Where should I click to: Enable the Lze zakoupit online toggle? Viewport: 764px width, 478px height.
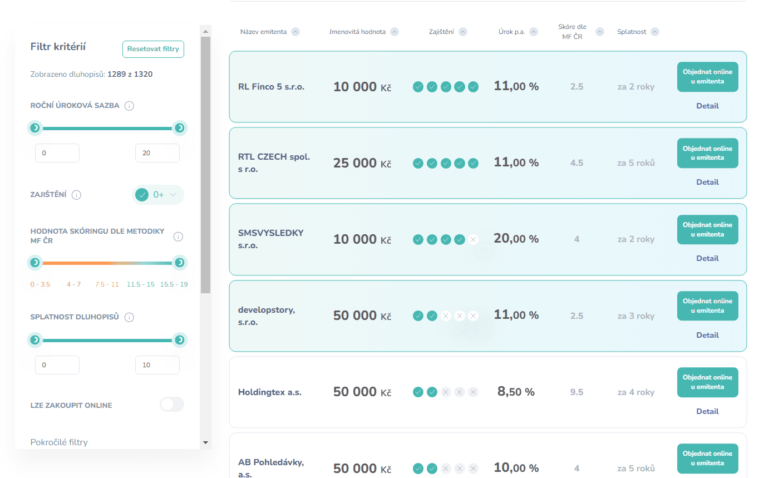(171, 405)
